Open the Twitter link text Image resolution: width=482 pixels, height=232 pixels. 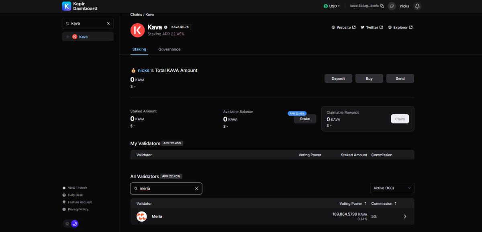tap(372, 28)
